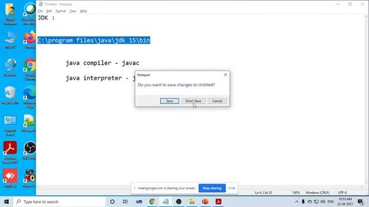Open the volume control tray icon
Viewport: 369px width, 207px height.
coord(323,202)
